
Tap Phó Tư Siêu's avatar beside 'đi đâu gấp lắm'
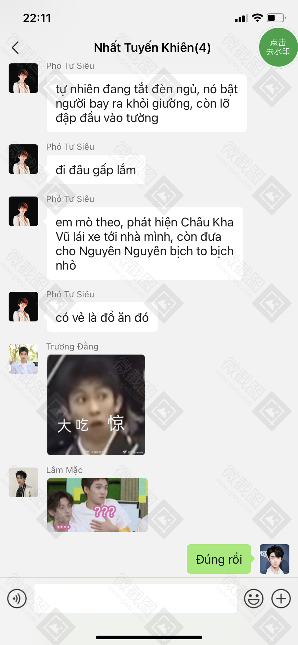[23, 159]
